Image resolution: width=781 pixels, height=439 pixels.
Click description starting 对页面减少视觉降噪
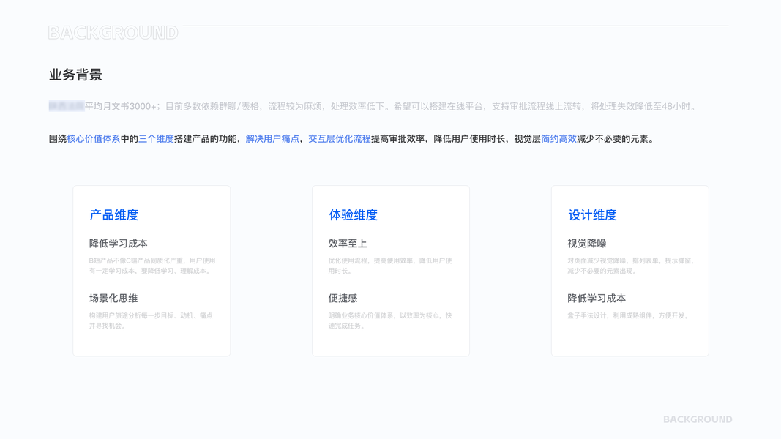(630, 266)
